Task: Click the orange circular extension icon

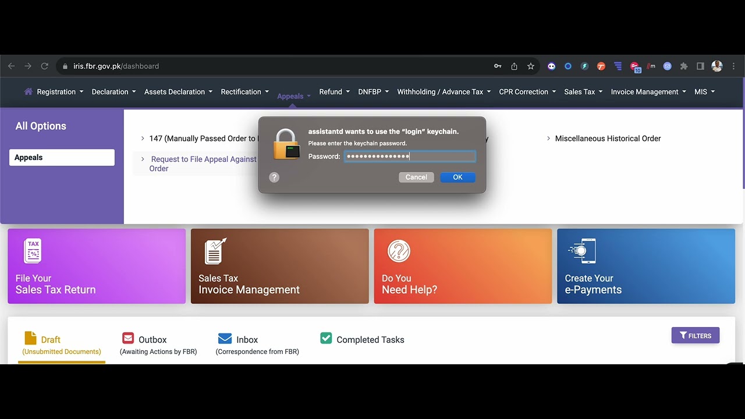Action: [x=601, y=66]
